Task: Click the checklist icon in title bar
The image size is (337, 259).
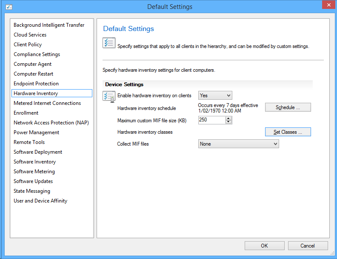Action: 9,7
